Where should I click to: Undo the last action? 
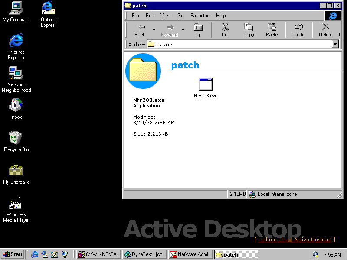(299, 30)
